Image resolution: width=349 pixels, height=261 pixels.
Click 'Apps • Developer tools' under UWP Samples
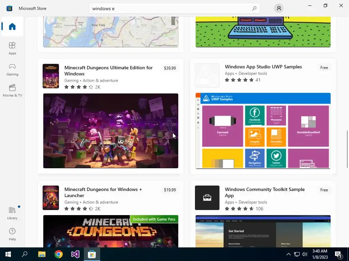(246, 73)
